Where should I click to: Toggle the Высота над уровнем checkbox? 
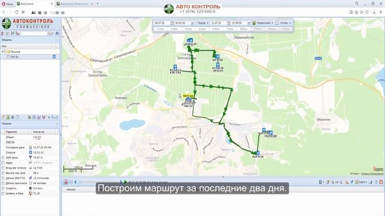point(3,173)
